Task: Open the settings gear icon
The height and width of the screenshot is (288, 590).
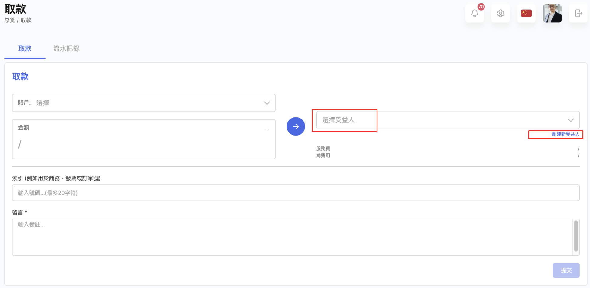Action: pos(501,13)
